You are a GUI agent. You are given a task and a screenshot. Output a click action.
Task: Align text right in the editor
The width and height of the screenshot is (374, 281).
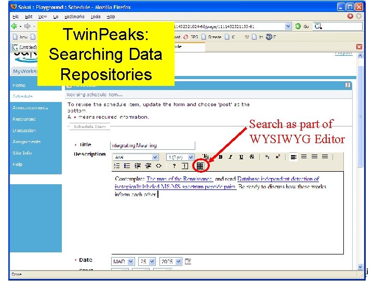point(314,157)
